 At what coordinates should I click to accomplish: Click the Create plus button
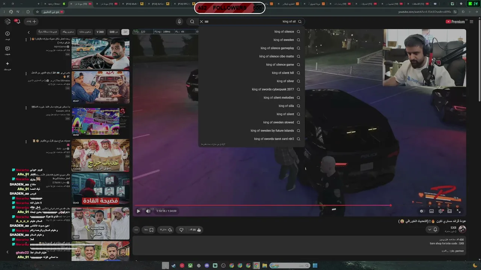pyautogui.click(x=31, y=22)
